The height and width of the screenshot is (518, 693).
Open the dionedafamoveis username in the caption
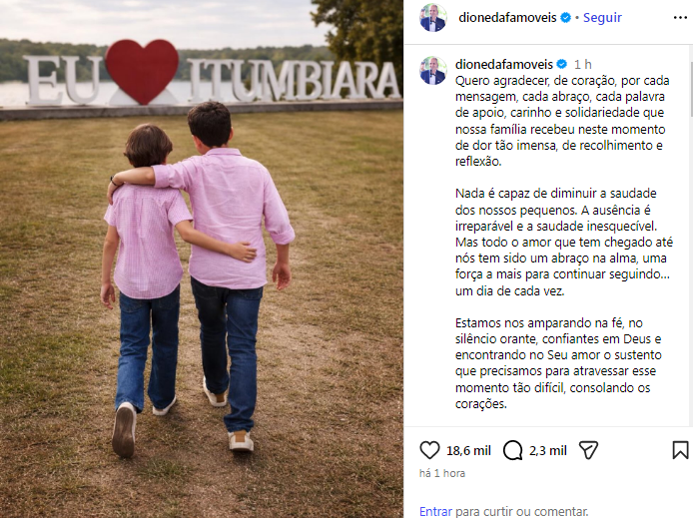(504, 65)
